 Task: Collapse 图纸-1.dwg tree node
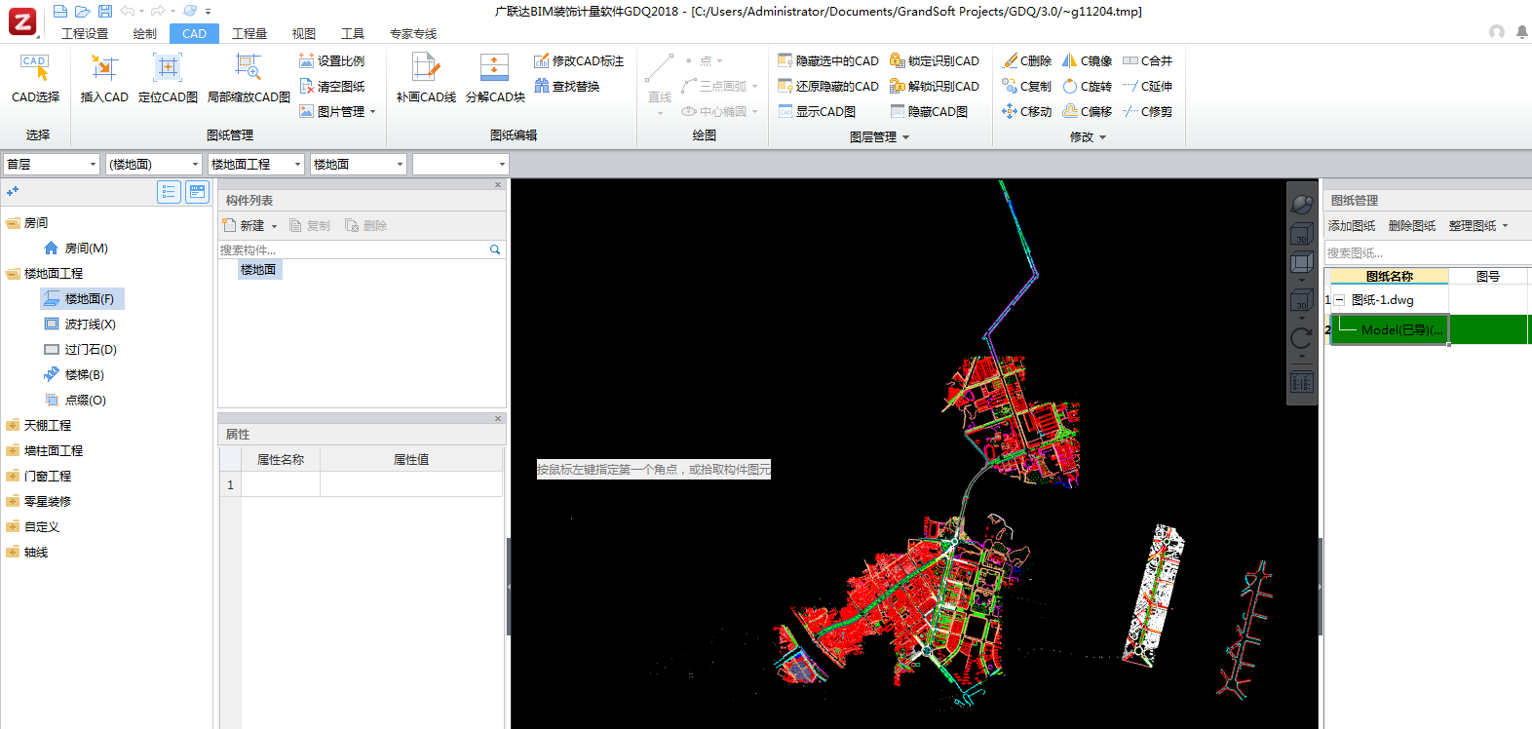tap(1340, 300)
